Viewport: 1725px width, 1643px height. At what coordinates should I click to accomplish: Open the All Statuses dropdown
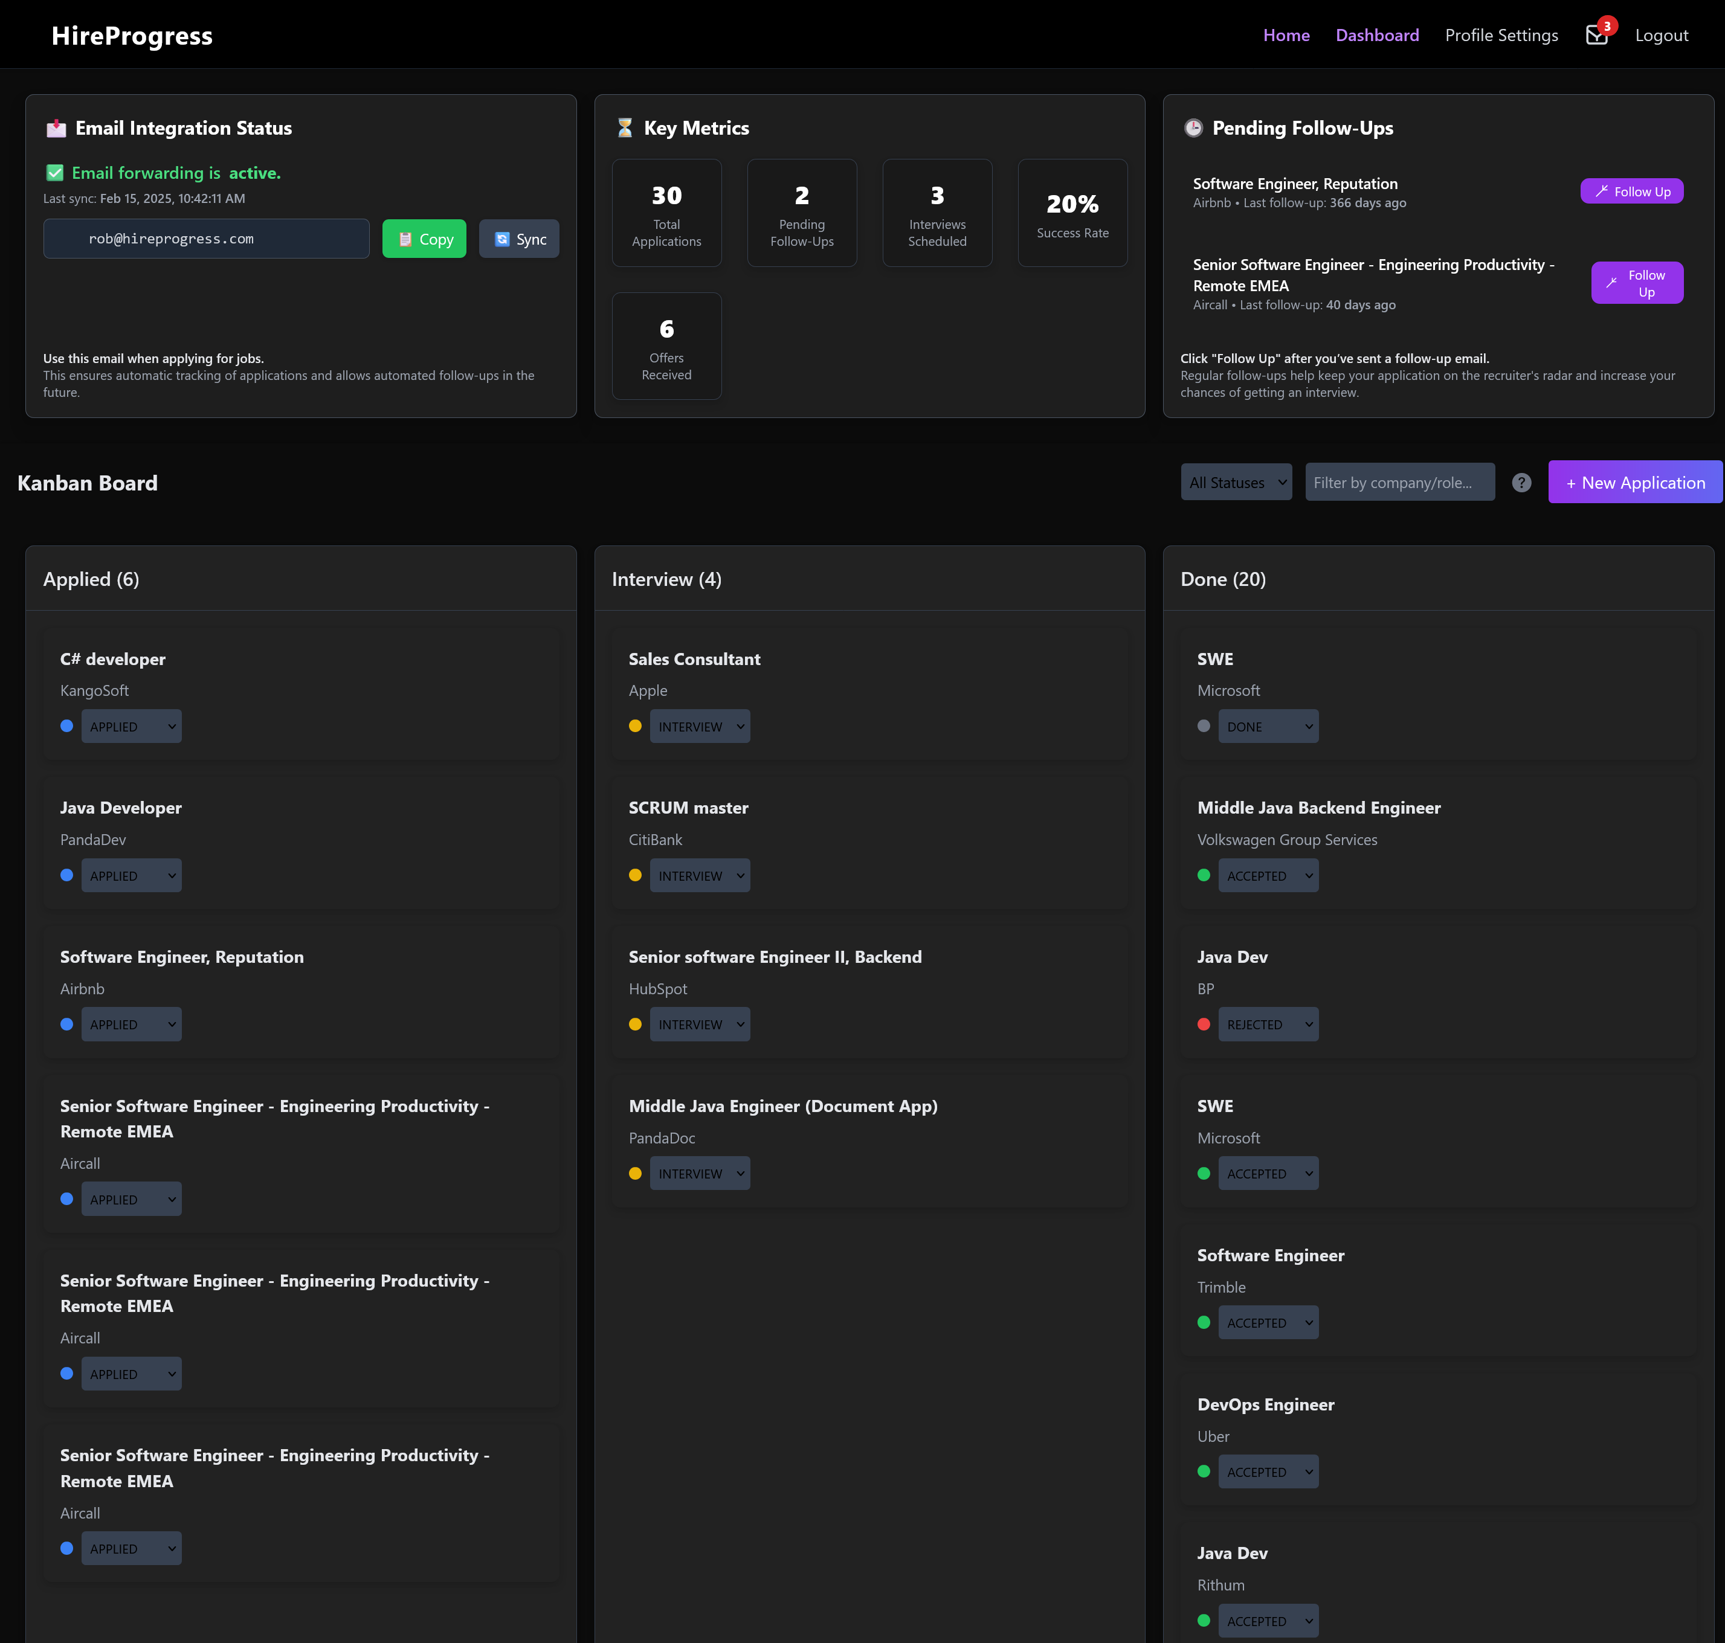pyautogui.click(x=1236, y=481)
